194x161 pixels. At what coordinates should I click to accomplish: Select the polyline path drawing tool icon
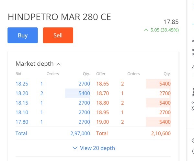[x=193, y=92]
